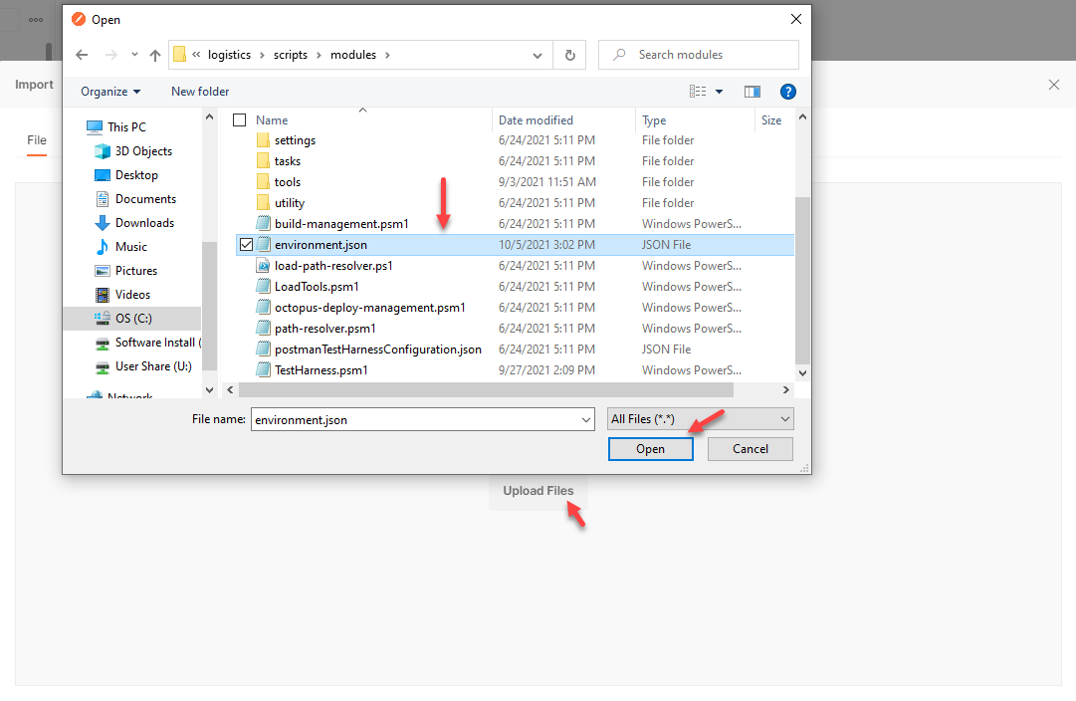
Task: Select OS (C:) drive
Action: click(133, 319)
